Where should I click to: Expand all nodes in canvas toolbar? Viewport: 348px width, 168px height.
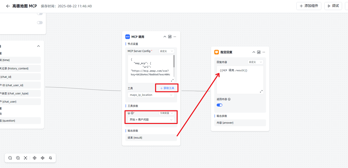43,158
